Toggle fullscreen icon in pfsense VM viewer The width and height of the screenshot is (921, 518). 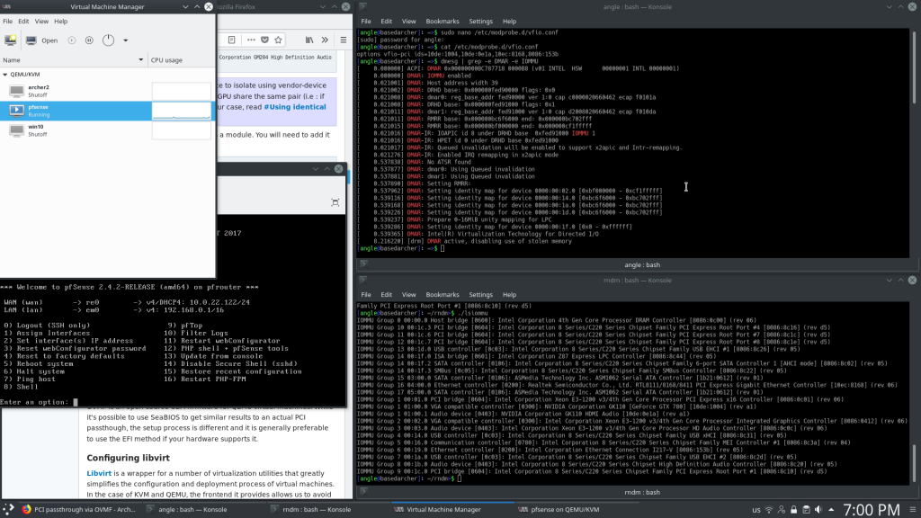[x=335, y=203]
